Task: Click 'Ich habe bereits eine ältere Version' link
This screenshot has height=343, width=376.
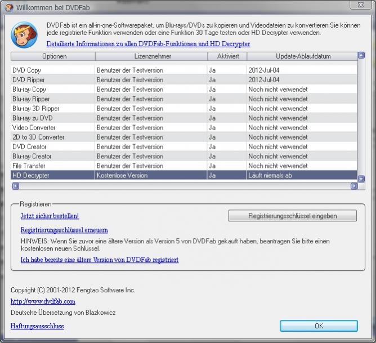Action: pos(100,260)
